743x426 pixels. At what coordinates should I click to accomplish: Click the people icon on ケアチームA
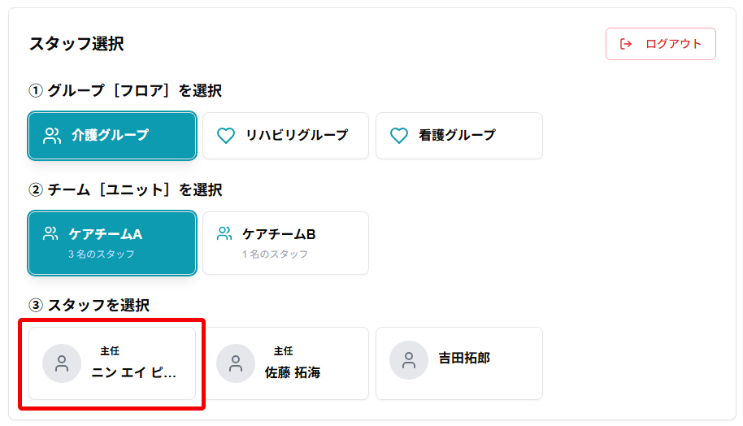[50, 234]
